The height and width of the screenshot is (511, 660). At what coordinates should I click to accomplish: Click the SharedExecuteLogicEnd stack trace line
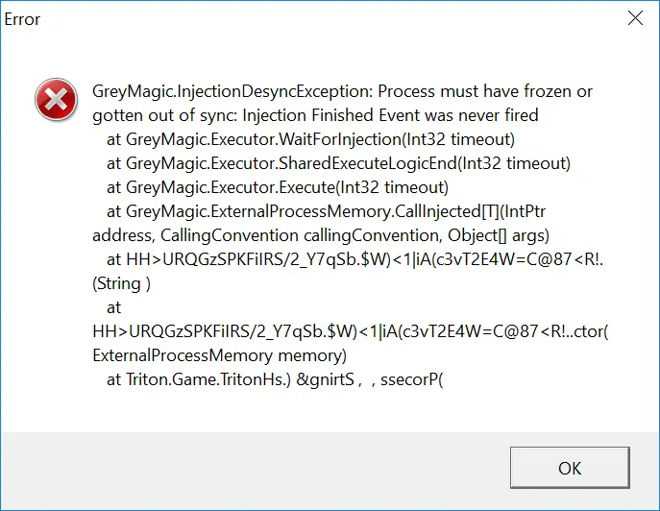(339, 163)
